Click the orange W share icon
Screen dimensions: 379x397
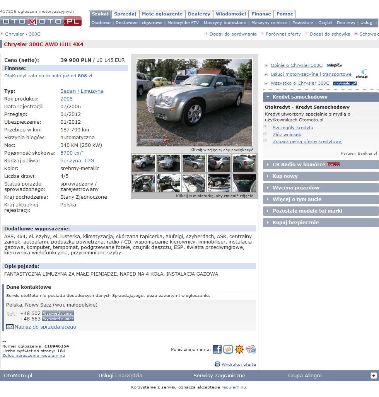[x=228, y=349]
